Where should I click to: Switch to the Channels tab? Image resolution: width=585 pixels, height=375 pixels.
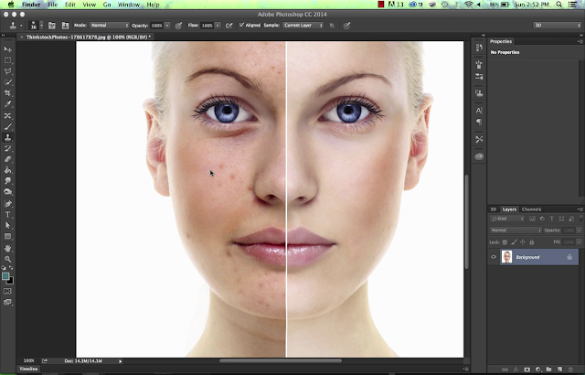[531, 209]
